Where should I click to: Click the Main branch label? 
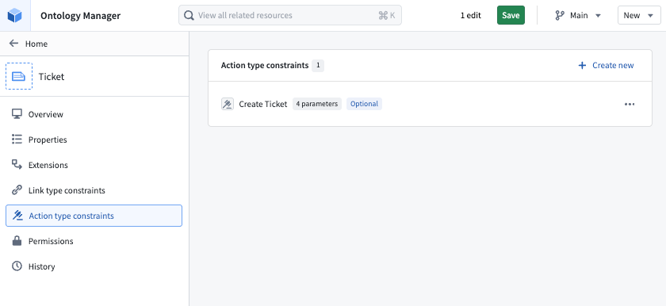tap(579, 15)
